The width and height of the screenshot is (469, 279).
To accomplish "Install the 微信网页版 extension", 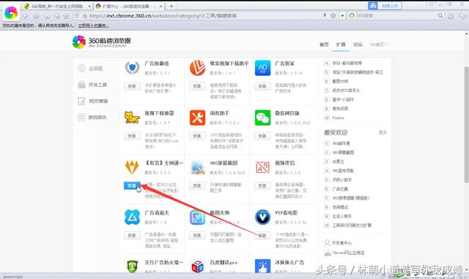I will [x=262, y=136].
